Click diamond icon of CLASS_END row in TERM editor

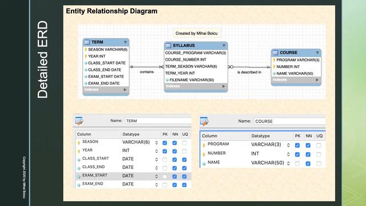point(79,168)
